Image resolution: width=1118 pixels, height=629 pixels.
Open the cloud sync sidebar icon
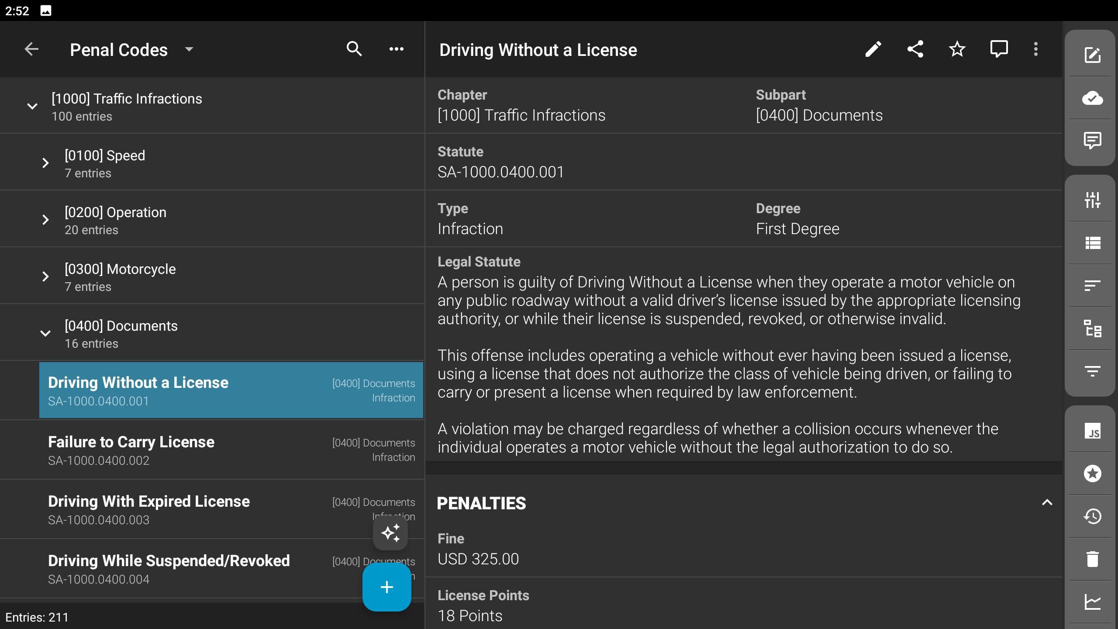pyautogui.click(x=1092, y=98)
